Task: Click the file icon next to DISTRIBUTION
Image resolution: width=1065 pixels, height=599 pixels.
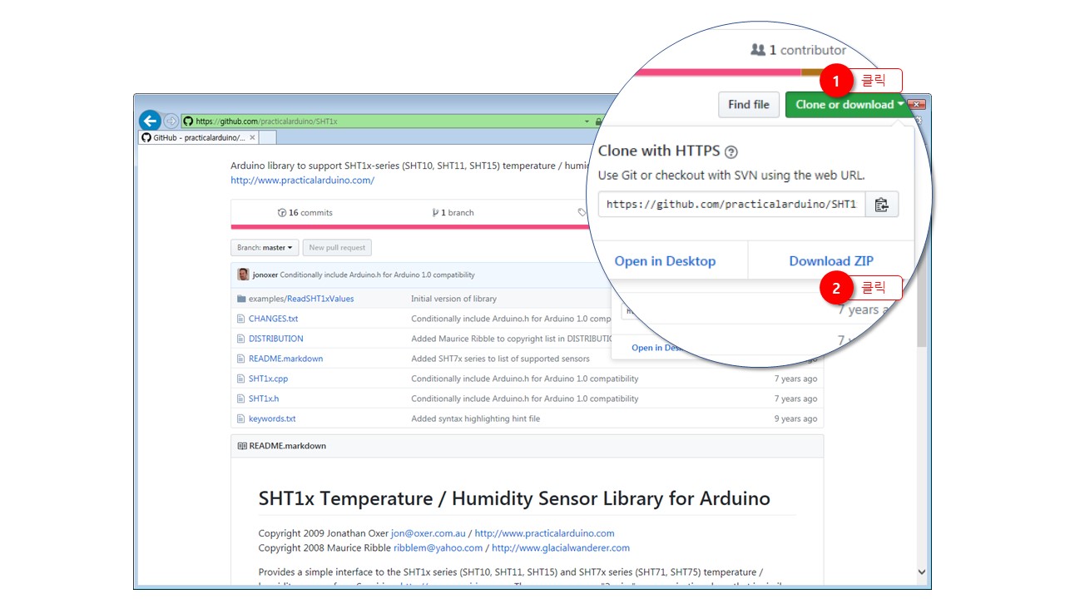Action: click(241, 339)
